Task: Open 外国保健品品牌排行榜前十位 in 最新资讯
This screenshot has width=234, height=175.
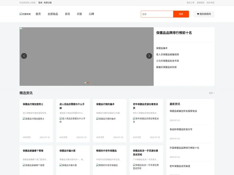Action: [184, 148]
